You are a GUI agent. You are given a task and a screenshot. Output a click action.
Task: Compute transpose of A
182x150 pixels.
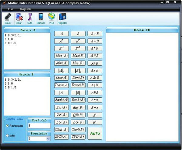[x=62, y=41]
